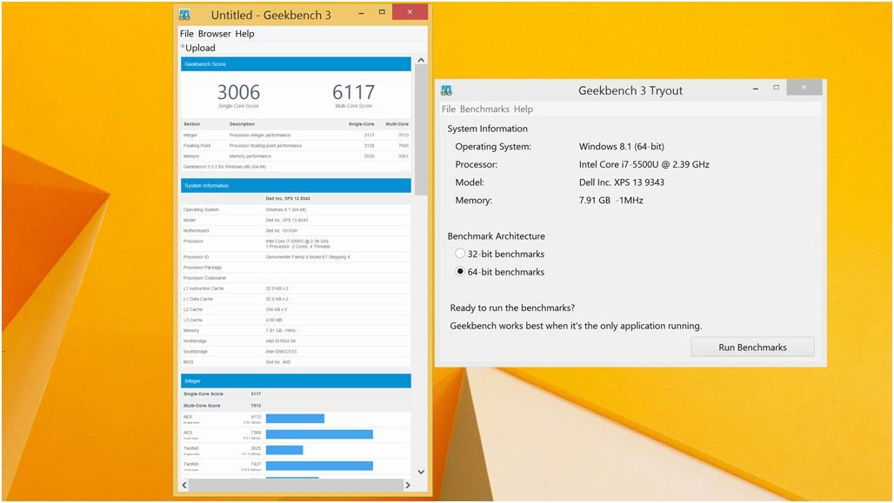
Task: Click the vertical scrollbar thumb in results
Action: click(421, 130)
